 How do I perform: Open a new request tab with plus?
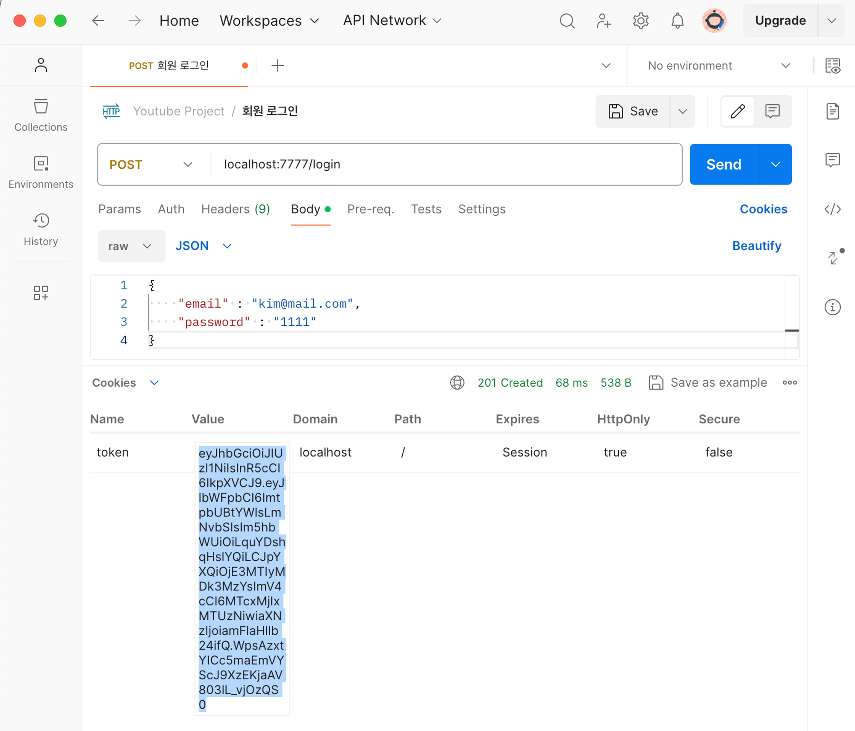click(277, 66)
